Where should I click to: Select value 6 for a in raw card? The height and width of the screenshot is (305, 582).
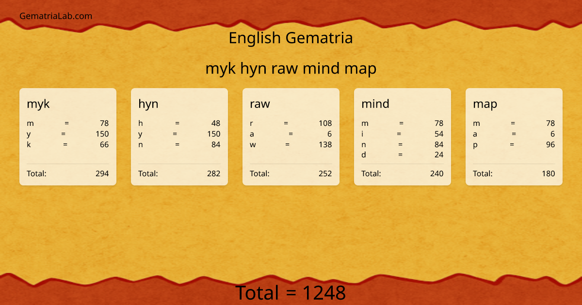[x=329, y=134]
